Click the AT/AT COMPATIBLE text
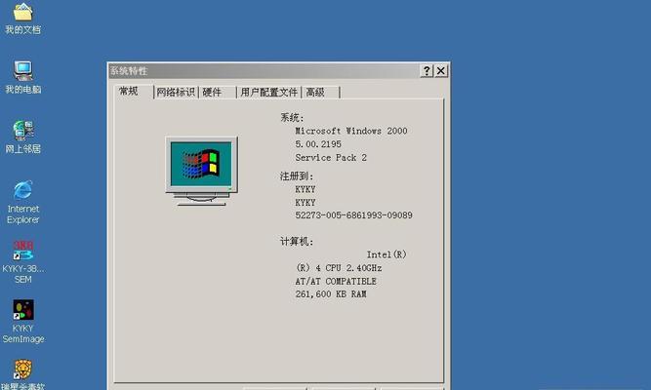651x390 pixels. tap(336, 282)
